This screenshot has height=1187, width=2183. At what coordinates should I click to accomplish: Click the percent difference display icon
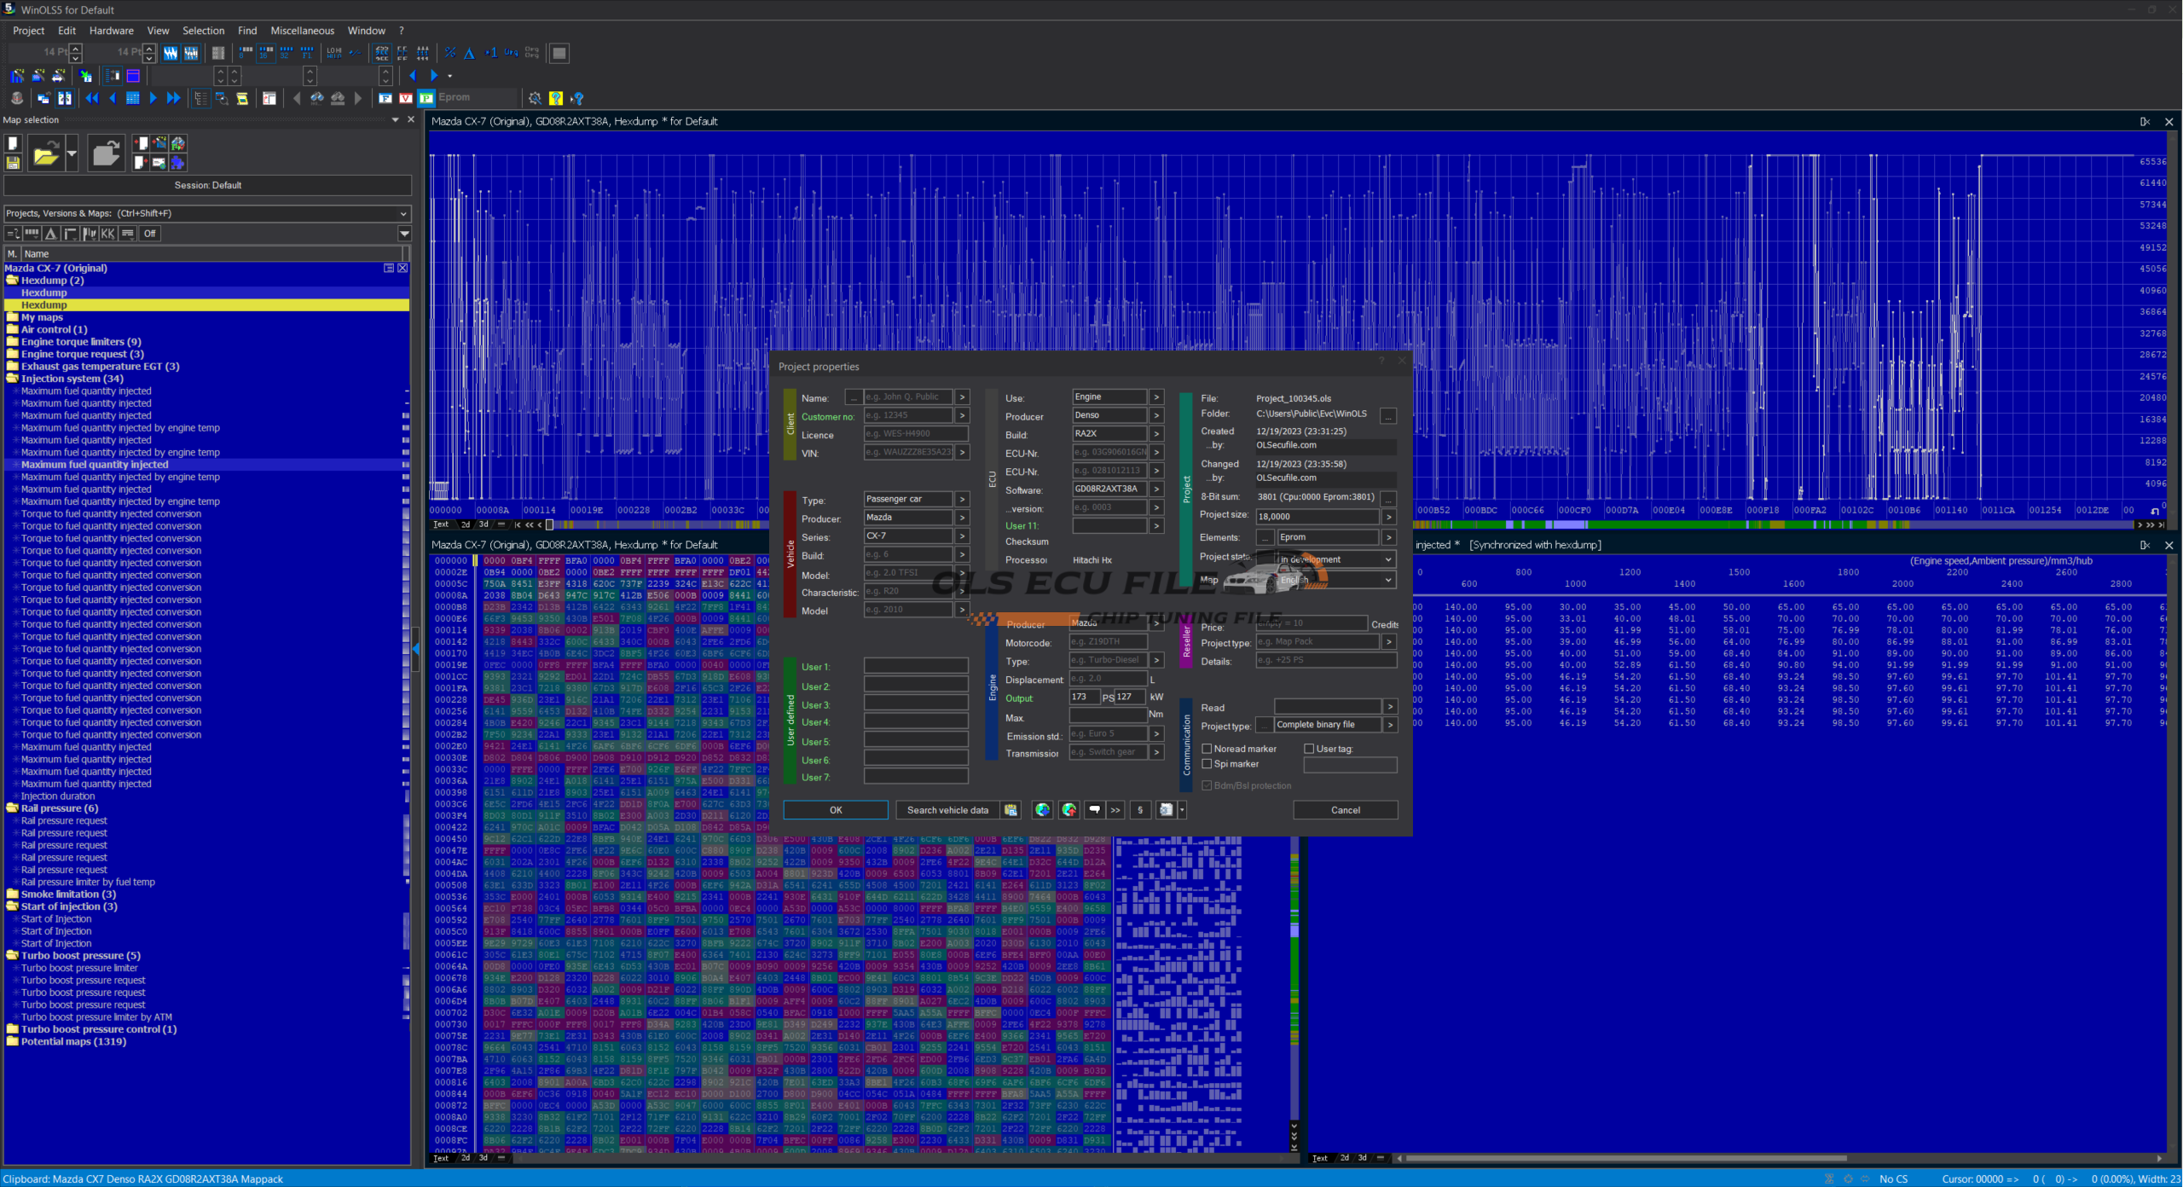click(450, 53)
